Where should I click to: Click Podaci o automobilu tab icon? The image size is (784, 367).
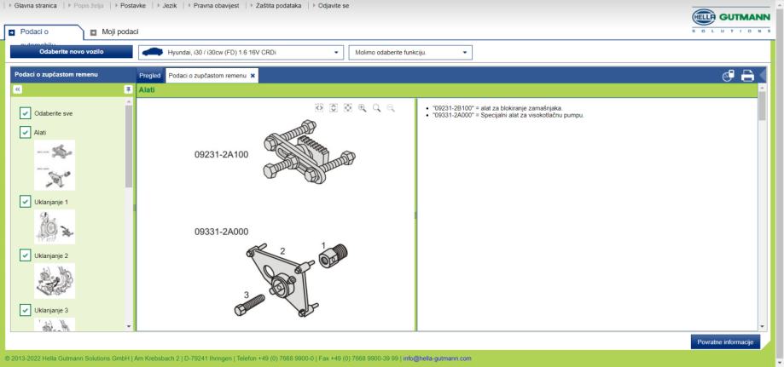click(12, 32)
